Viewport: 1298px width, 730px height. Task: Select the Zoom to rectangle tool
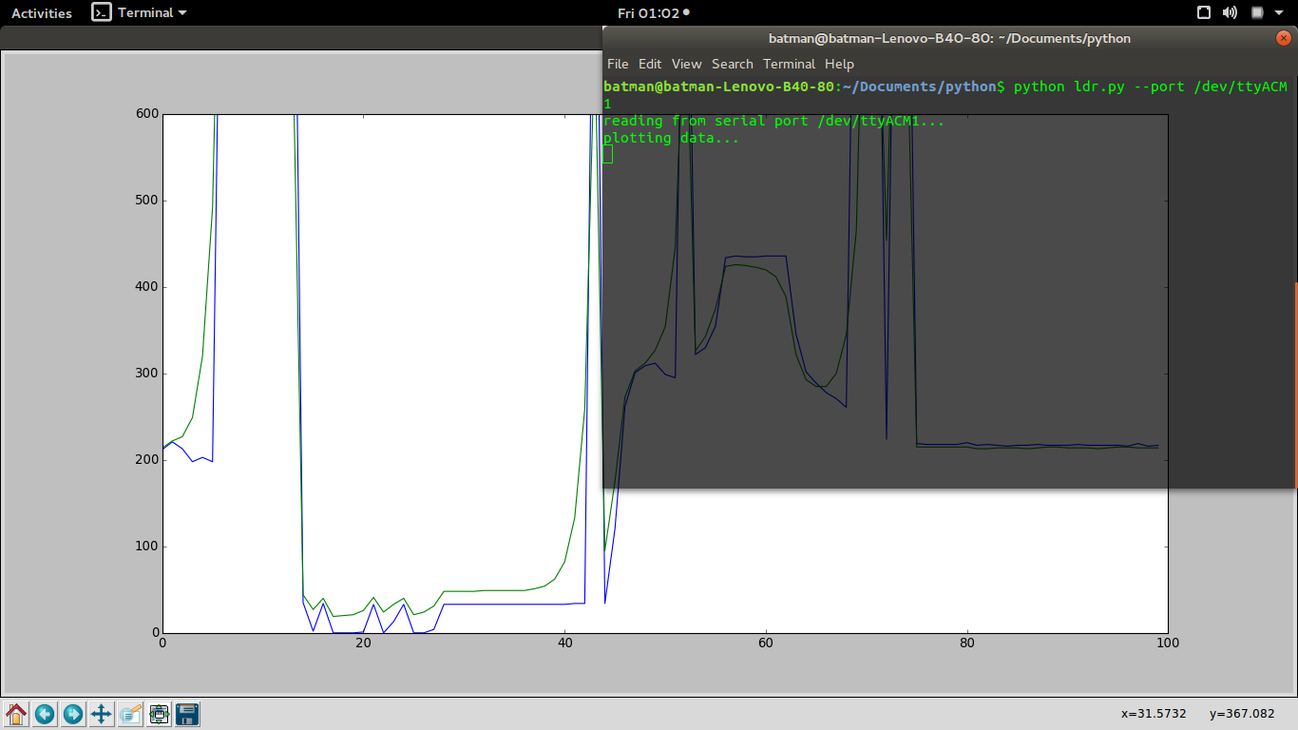(130, 714)
